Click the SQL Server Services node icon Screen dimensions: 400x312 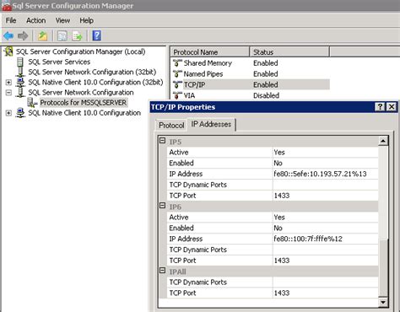20,62
